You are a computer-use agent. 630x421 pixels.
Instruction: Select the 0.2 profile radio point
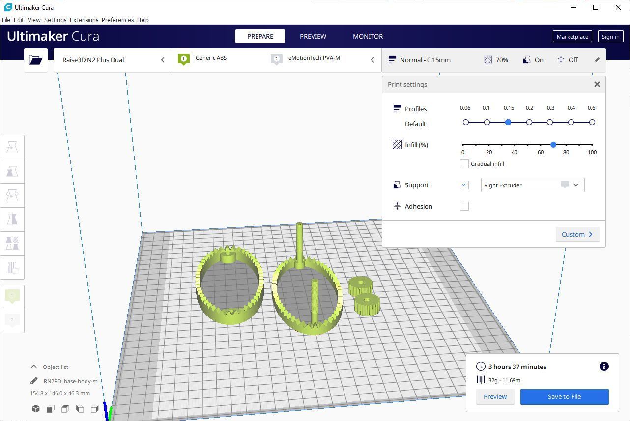tap(529, 122)
